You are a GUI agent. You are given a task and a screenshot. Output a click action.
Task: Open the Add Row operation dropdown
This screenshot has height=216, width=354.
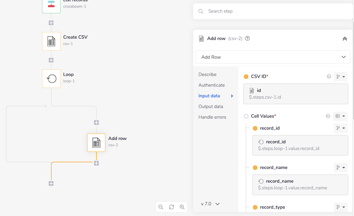(273, 57)
